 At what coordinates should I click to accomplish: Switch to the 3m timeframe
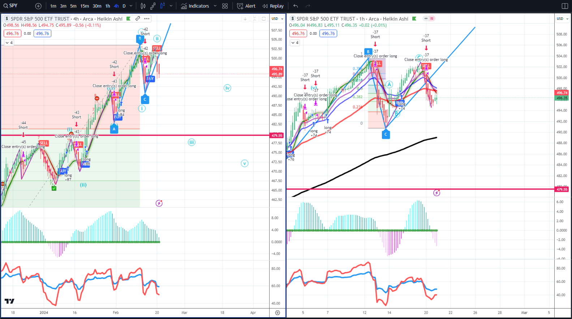coord(63,6)
